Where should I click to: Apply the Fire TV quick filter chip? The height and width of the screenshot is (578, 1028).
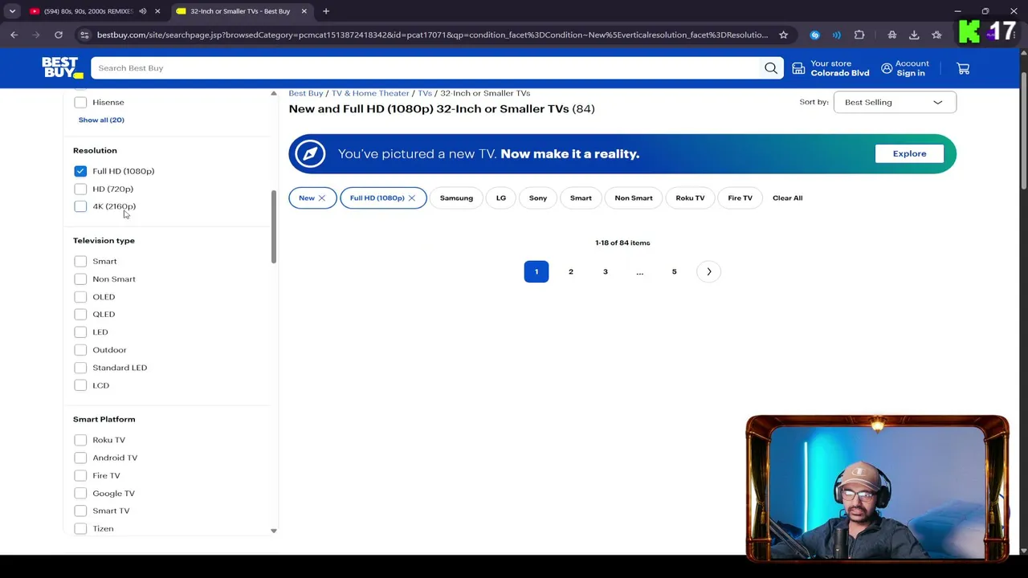tap(740, 198)
